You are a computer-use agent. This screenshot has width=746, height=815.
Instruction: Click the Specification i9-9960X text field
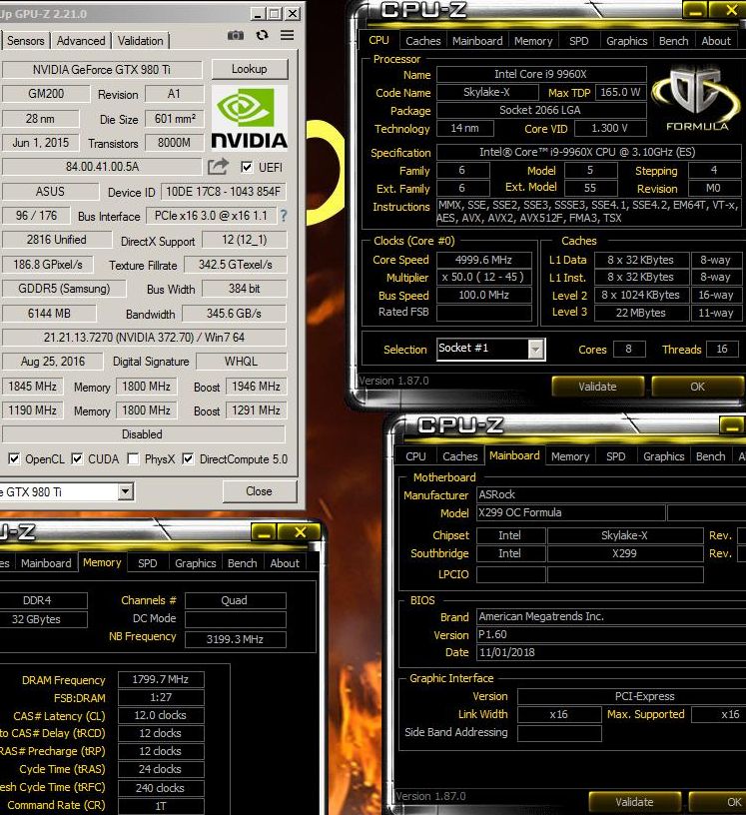[588, 152]
